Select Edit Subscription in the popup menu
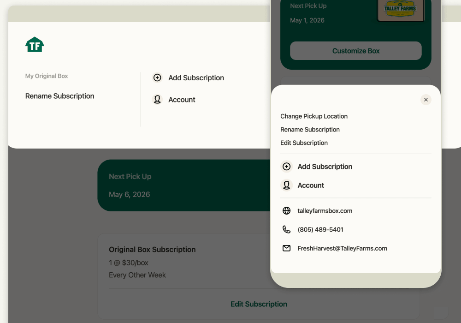Viewport: 461px width, 323px height. (x=304, y=143)
